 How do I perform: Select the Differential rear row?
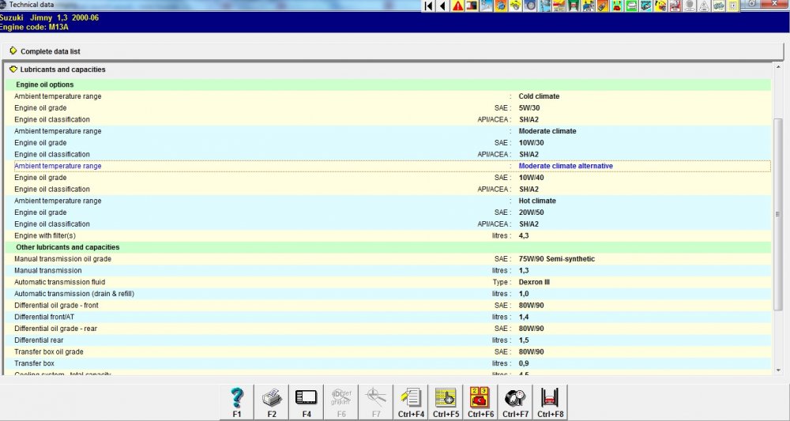(388, 340)
